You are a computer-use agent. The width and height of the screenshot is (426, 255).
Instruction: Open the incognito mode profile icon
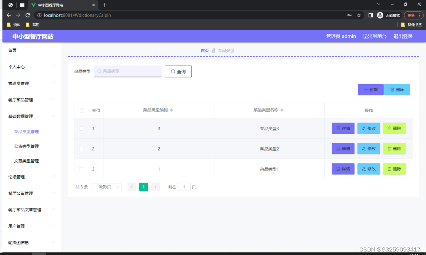click(380, 15)
